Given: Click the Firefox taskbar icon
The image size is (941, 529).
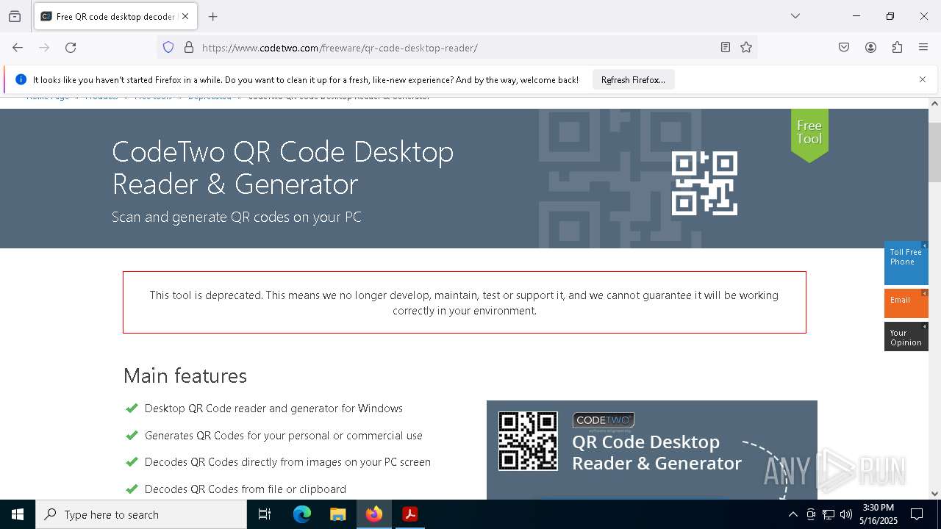Looking at the screenshot, I should tap(374, 514).
